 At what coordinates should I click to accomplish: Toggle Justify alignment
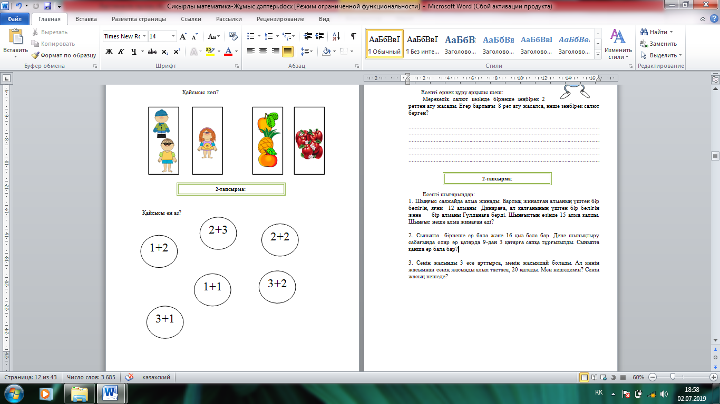(x=288, y=52)
